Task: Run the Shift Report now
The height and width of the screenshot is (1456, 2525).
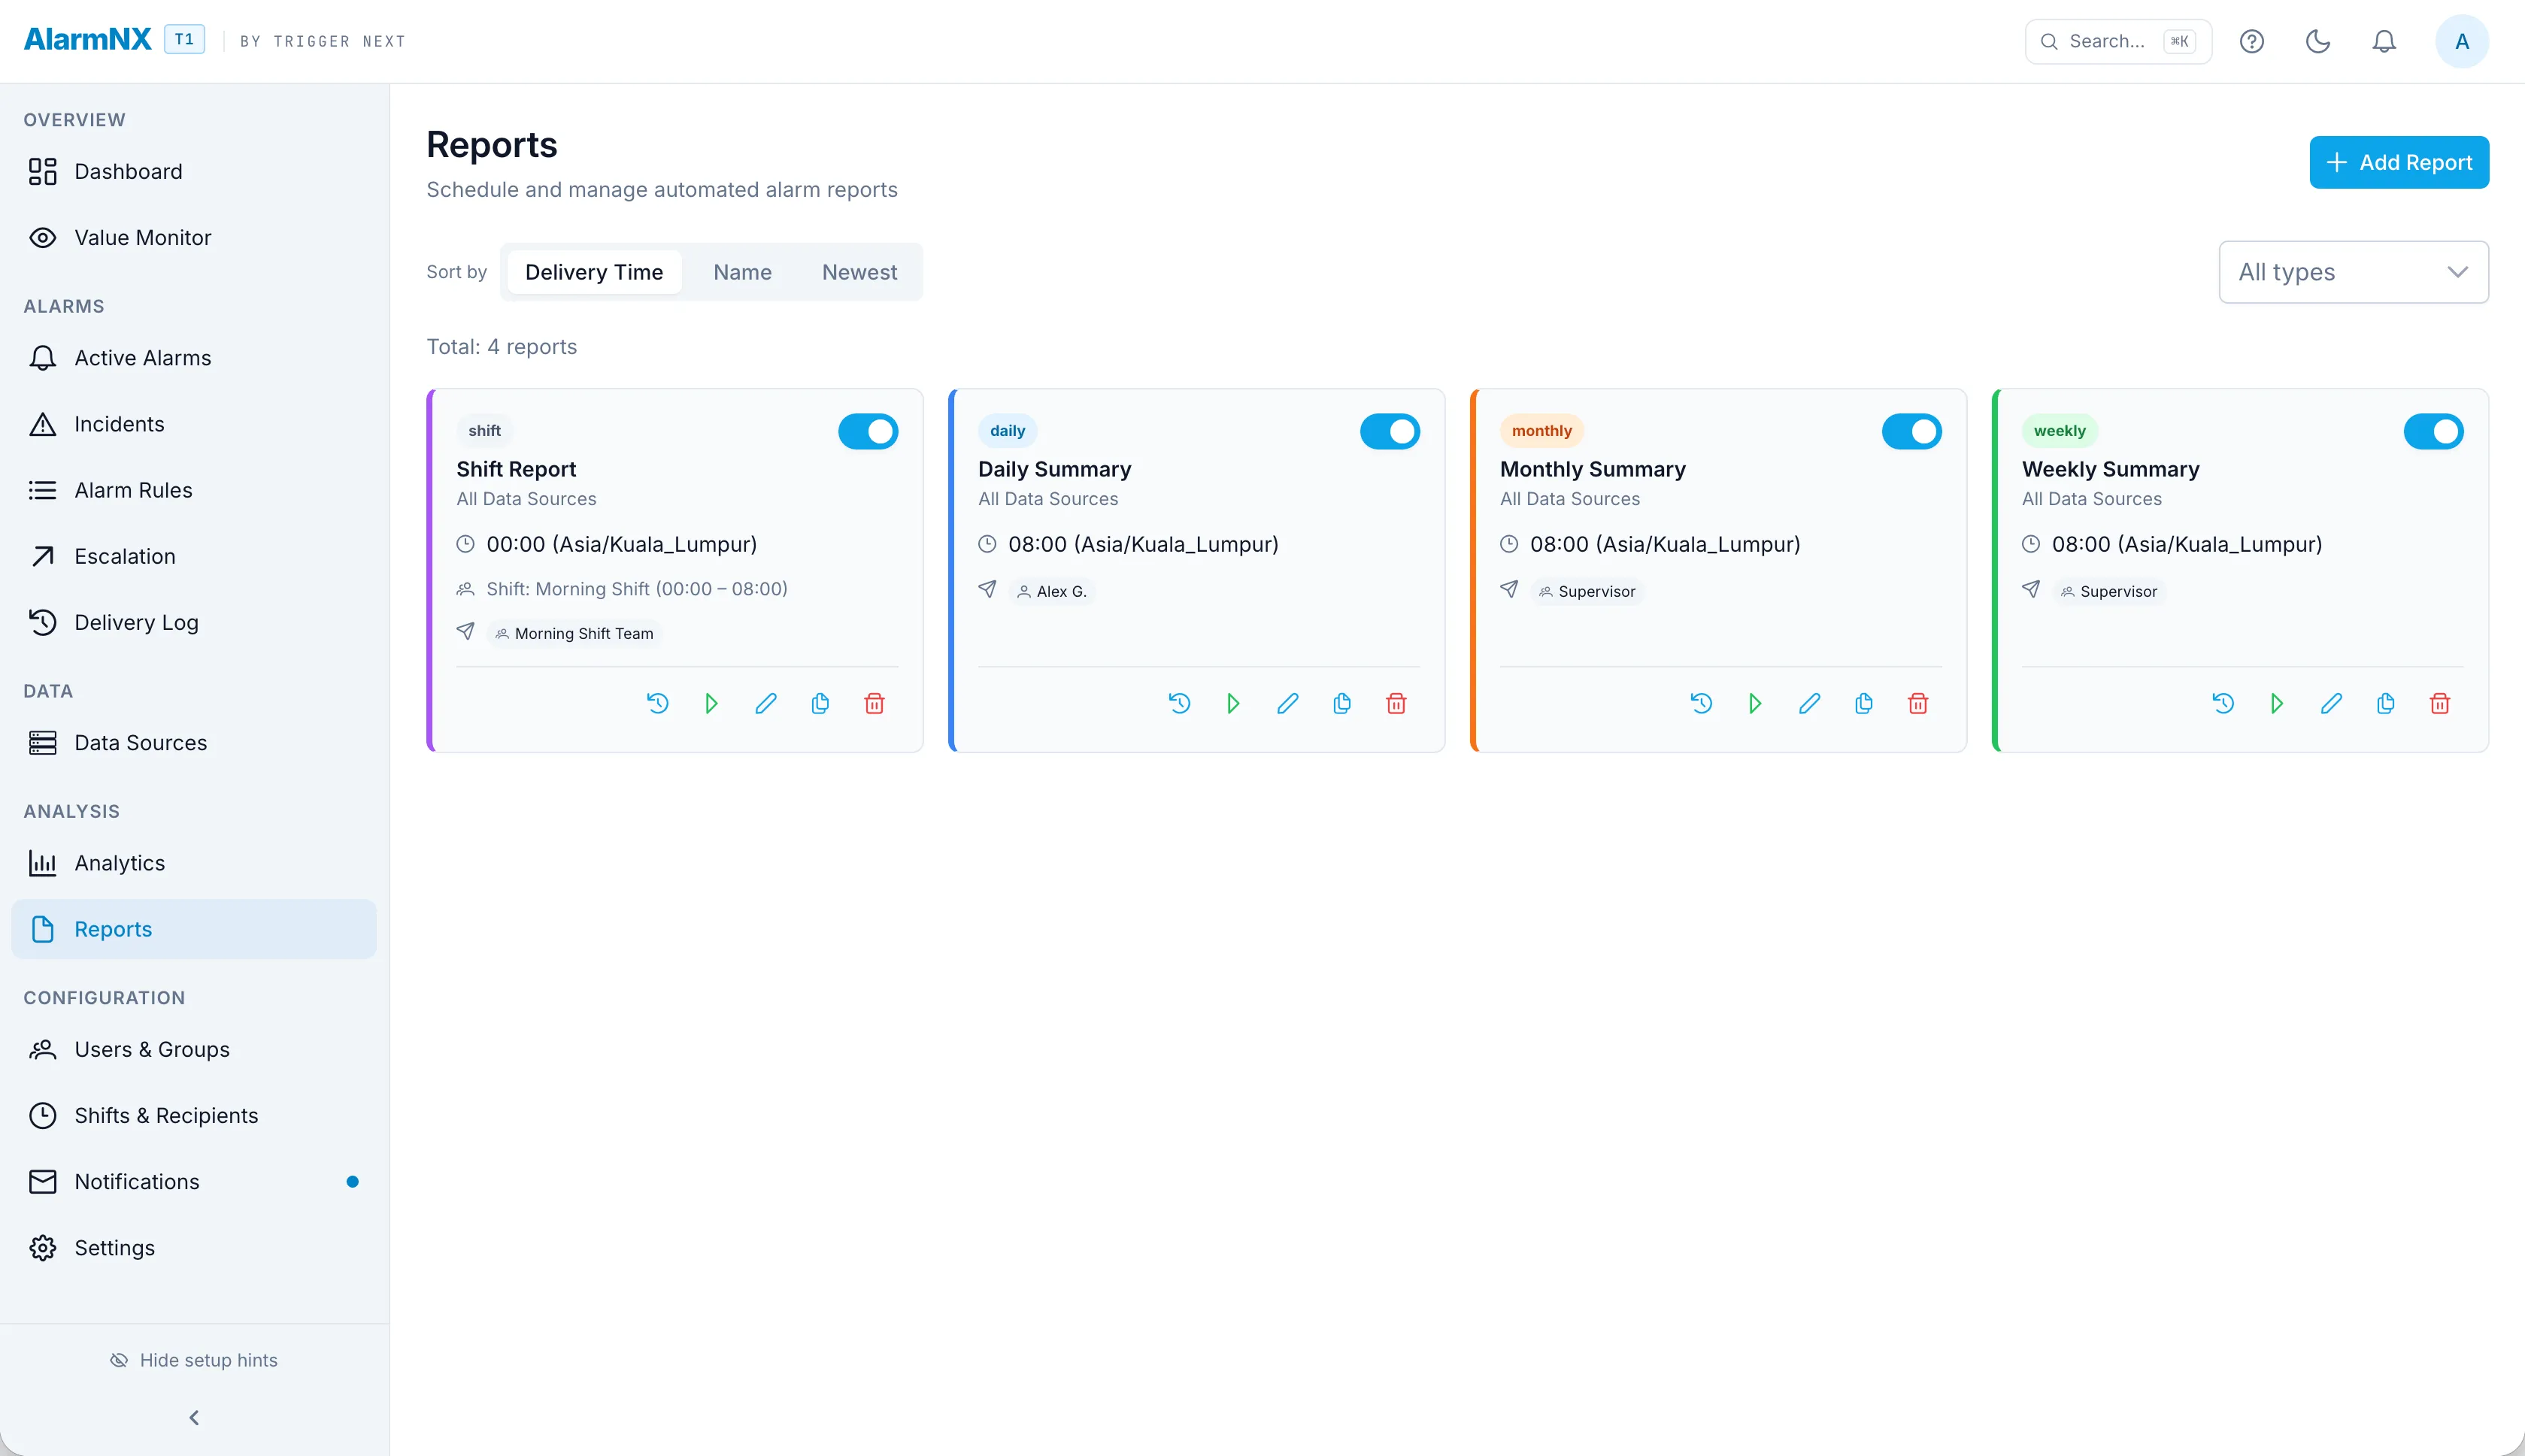Action: (711, 704)
